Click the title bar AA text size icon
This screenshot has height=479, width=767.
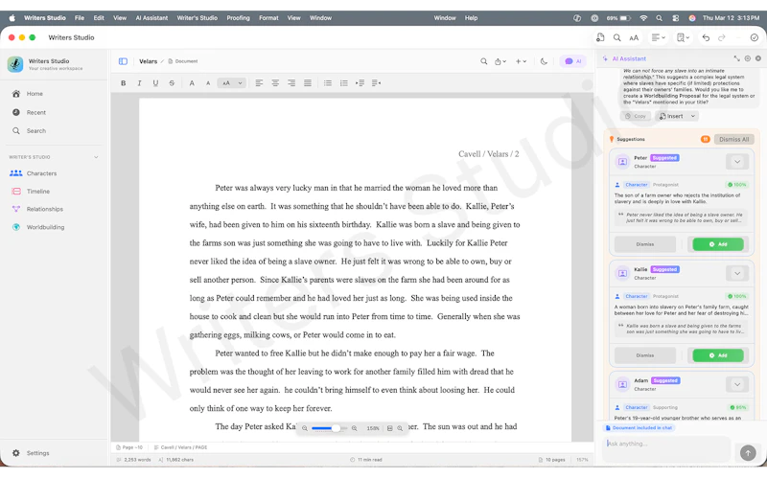(x=634, y=37)
